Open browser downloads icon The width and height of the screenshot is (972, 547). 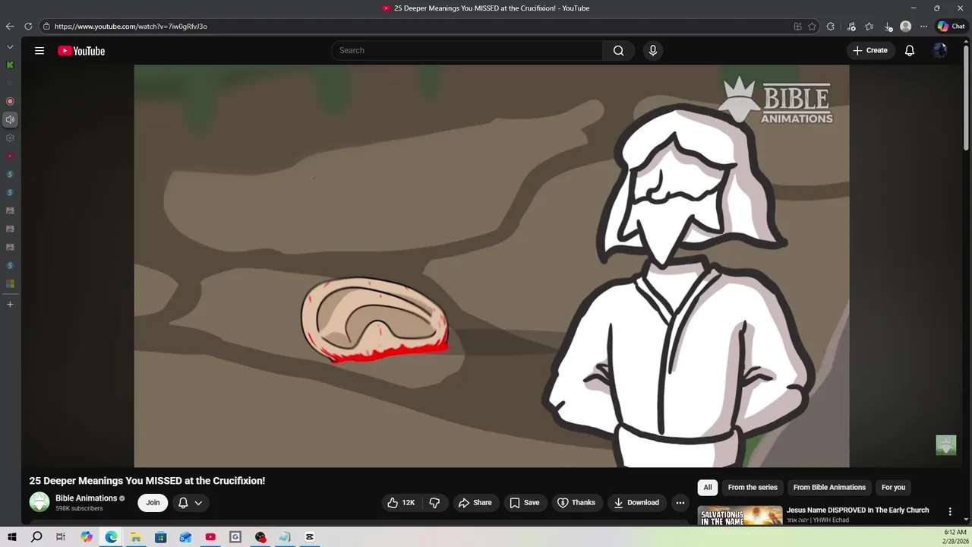(x=888, y=27)
